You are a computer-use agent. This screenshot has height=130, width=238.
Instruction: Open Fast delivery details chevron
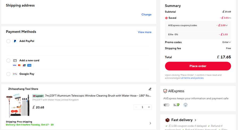click(195, 120)
